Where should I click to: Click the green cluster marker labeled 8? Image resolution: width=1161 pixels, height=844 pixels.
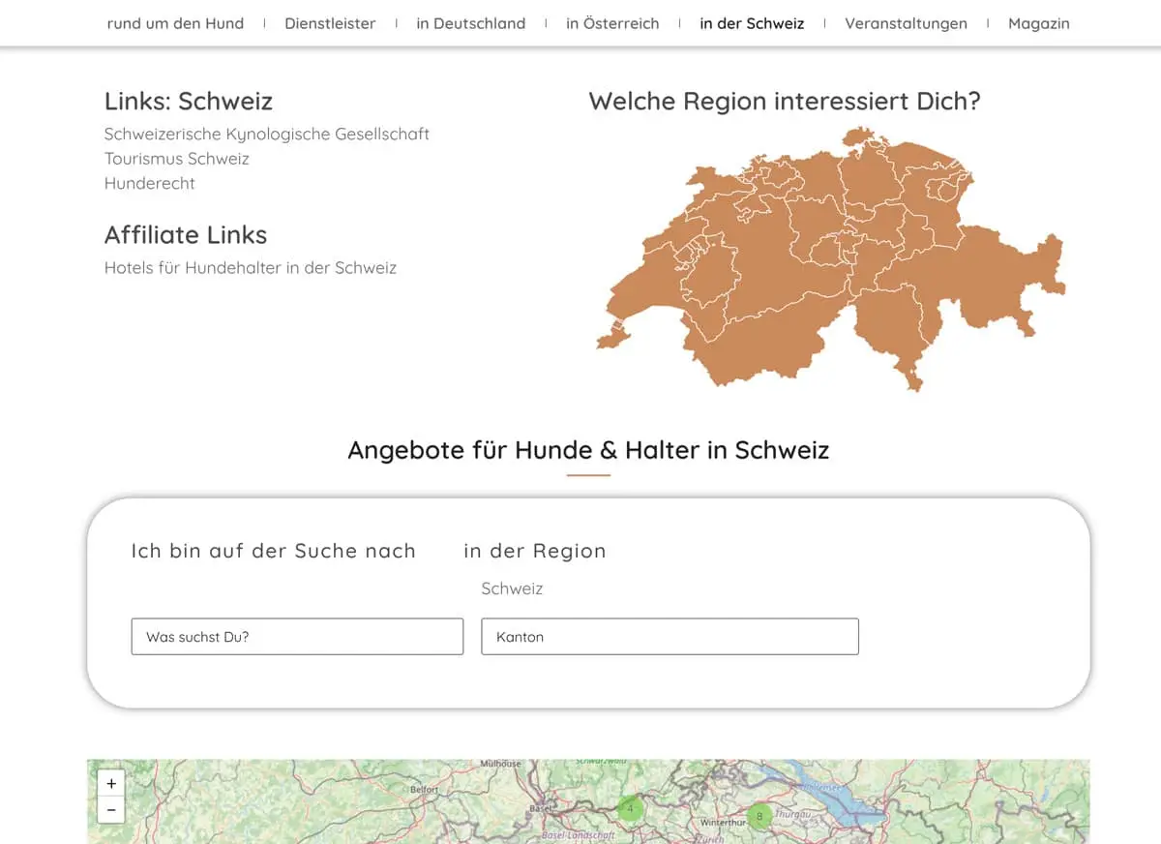[x=759, y=816]
